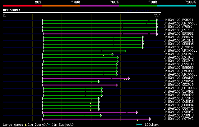Click the yellow gap marker below the Q84TX2 alignment
199x127 pixels.
[90, 110]
